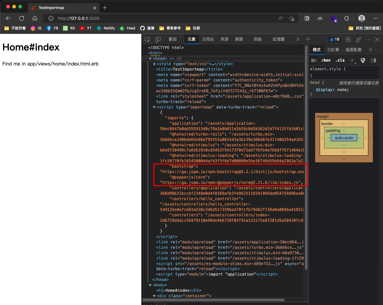Click the Elements panel horizontal scrollbar

(x=213, y=300)
